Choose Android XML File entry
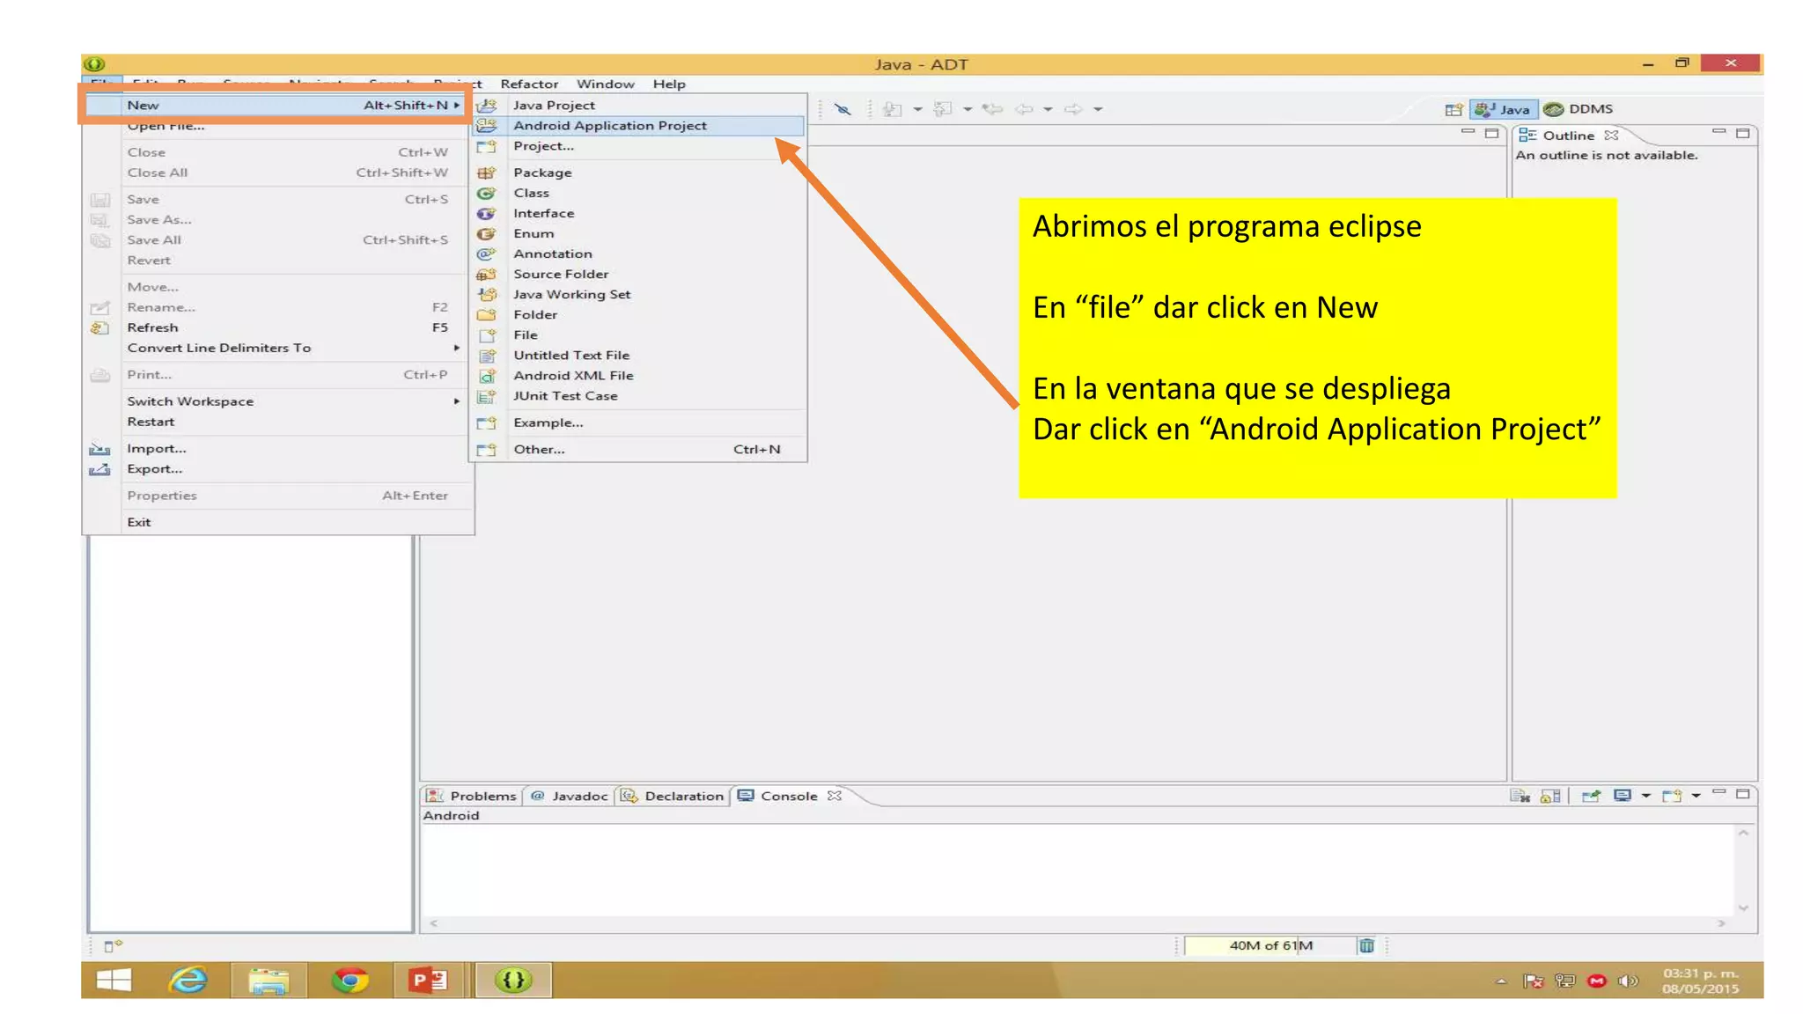This screenshot has height=1014, width=1803. tap(638, 375)
